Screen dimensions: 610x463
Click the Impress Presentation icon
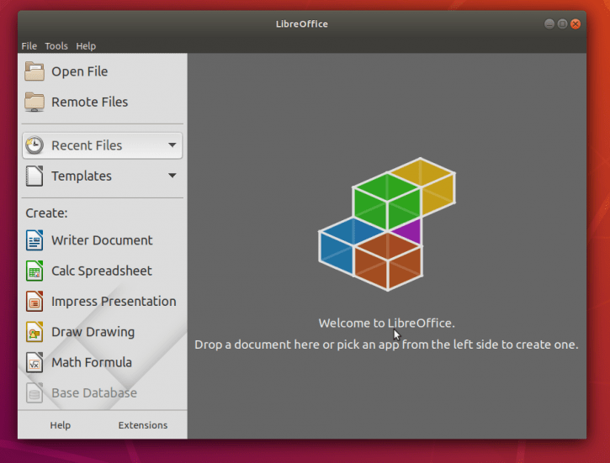point(34,302)
